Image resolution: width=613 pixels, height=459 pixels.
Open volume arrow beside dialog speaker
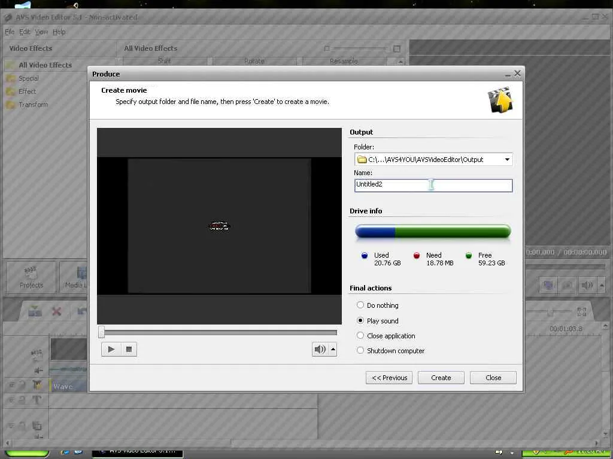(x=333, y=349)
